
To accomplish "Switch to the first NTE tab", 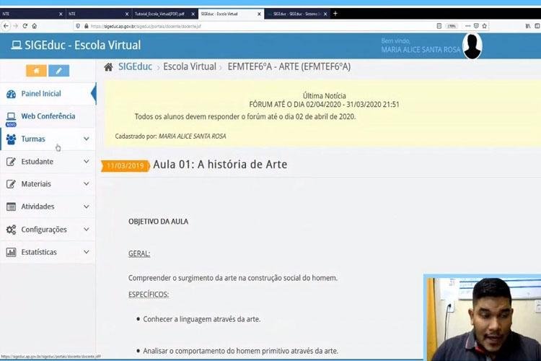I will tap(32, 14).
